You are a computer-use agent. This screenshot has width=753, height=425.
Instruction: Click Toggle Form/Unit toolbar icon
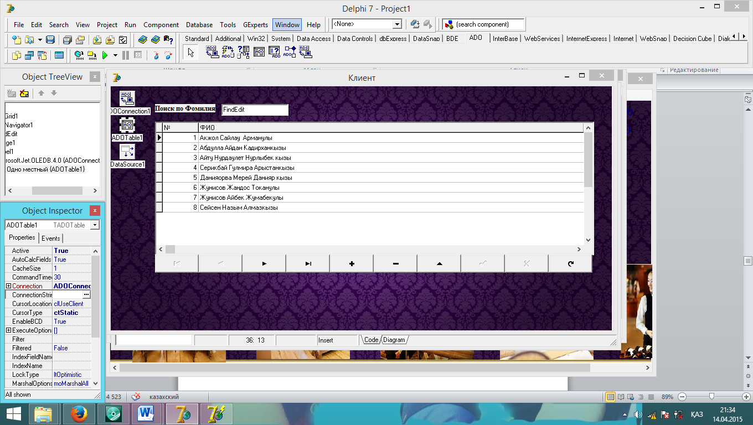pos(42,55)
